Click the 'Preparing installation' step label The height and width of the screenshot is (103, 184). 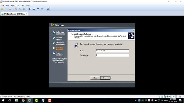point(60,43)
